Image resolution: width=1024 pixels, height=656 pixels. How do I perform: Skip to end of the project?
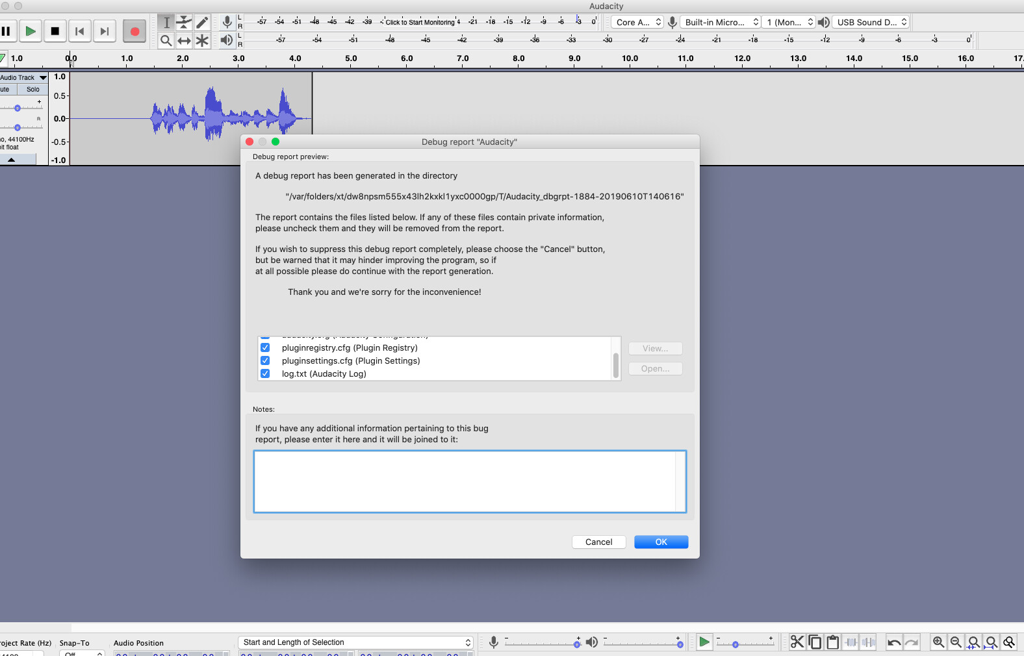tap(104, 31)
